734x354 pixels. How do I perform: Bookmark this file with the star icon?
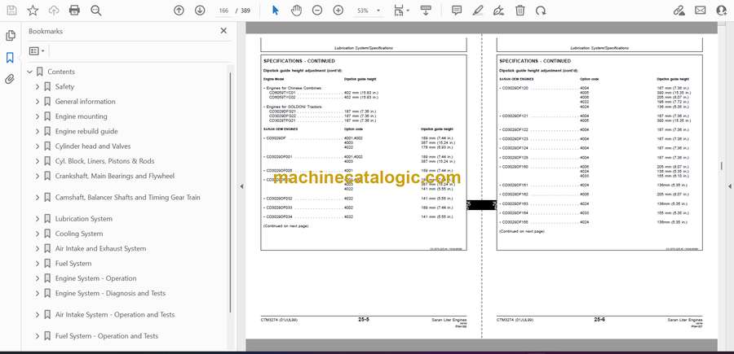click(33, 11)
